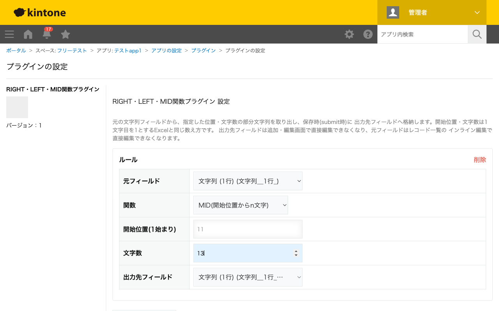This screenshot has width=499, height=311.
Task: Click the 管理者 user avatar icon
Action: click(x=393, y=12)
